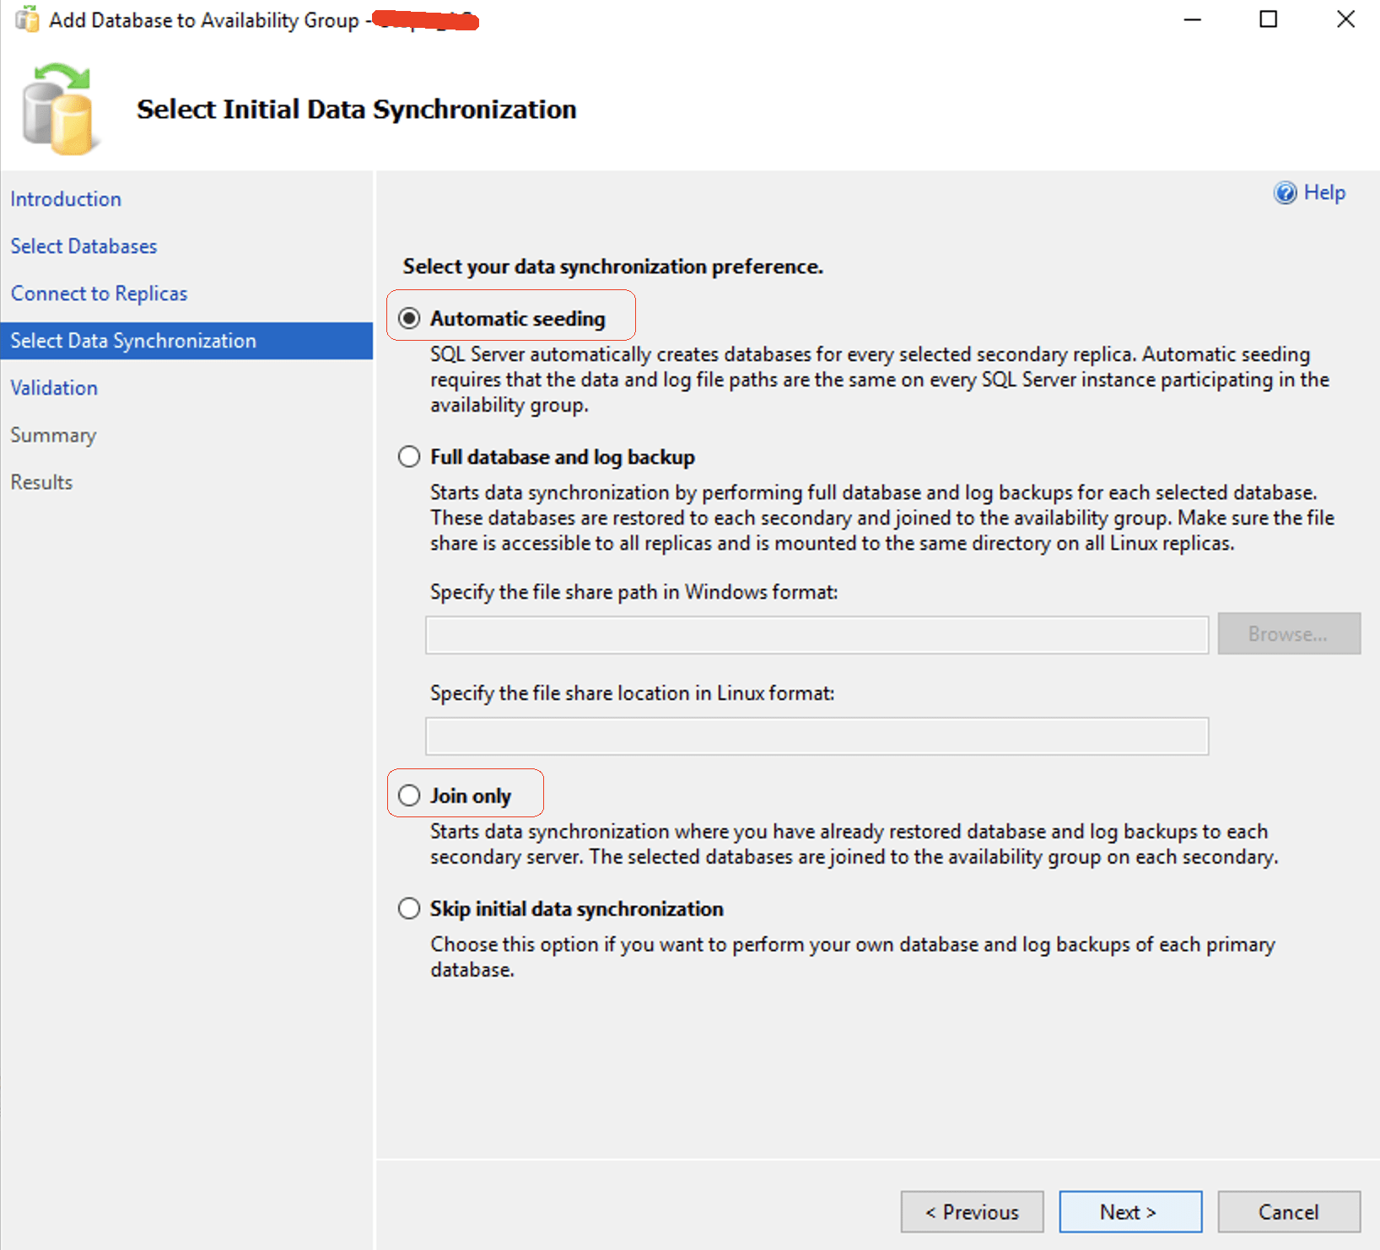Click the wizard database icon in header
Viewport: 1380px width, 1250px height.
tap(57, 110)
